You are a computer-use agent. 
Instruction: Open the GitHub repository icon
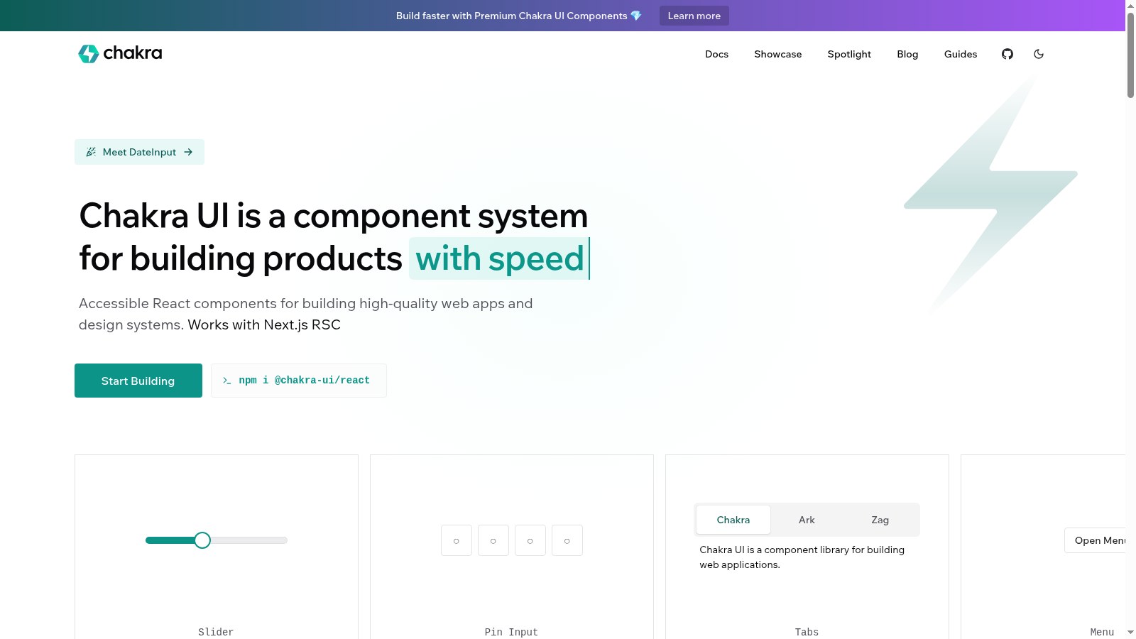tap(1007, 54)
